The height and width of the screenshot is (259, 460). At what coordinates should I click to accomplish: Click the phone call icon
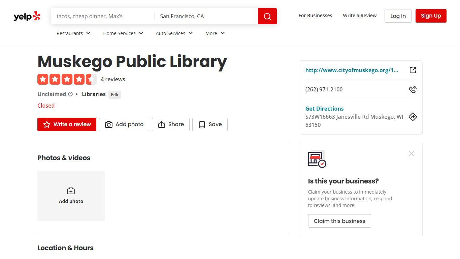coord(413,89)
